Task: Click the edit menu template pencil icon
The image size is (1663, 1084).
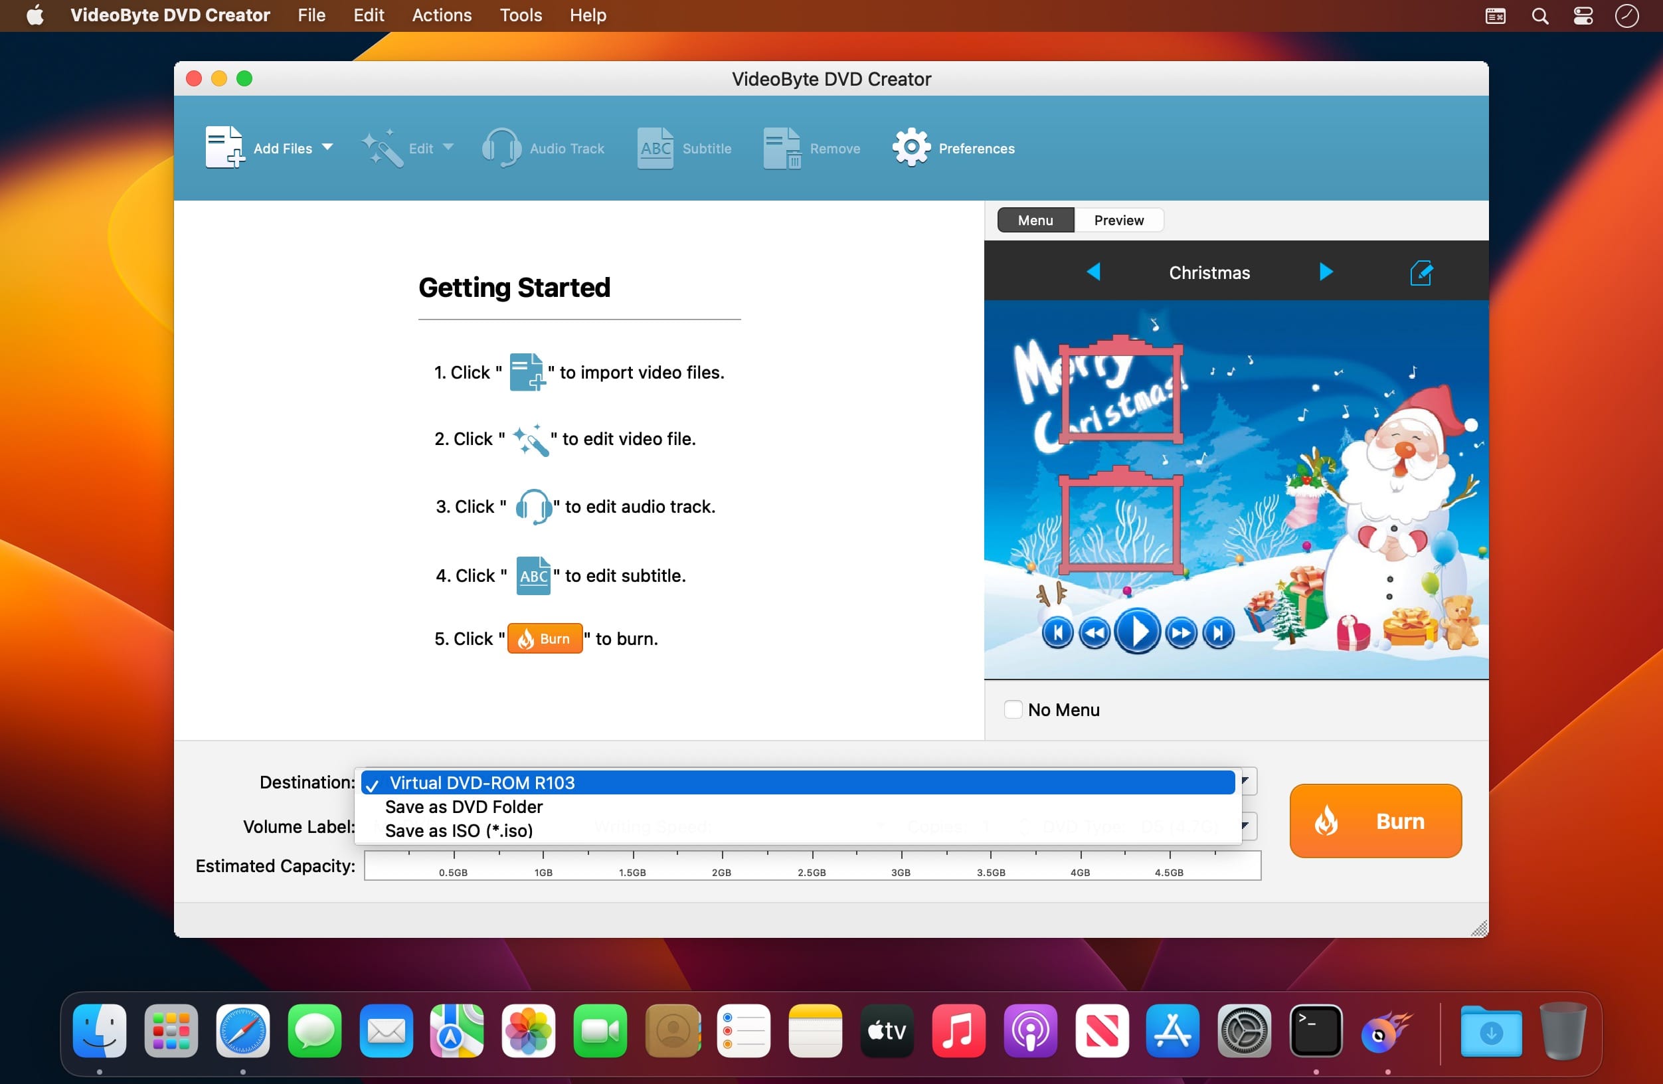Action: [1421, 272]
